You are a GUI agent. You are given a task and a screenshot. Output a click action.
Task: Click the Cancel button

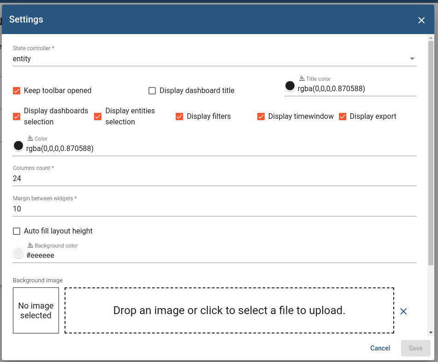pyautogui.click(x=380, y=348)
